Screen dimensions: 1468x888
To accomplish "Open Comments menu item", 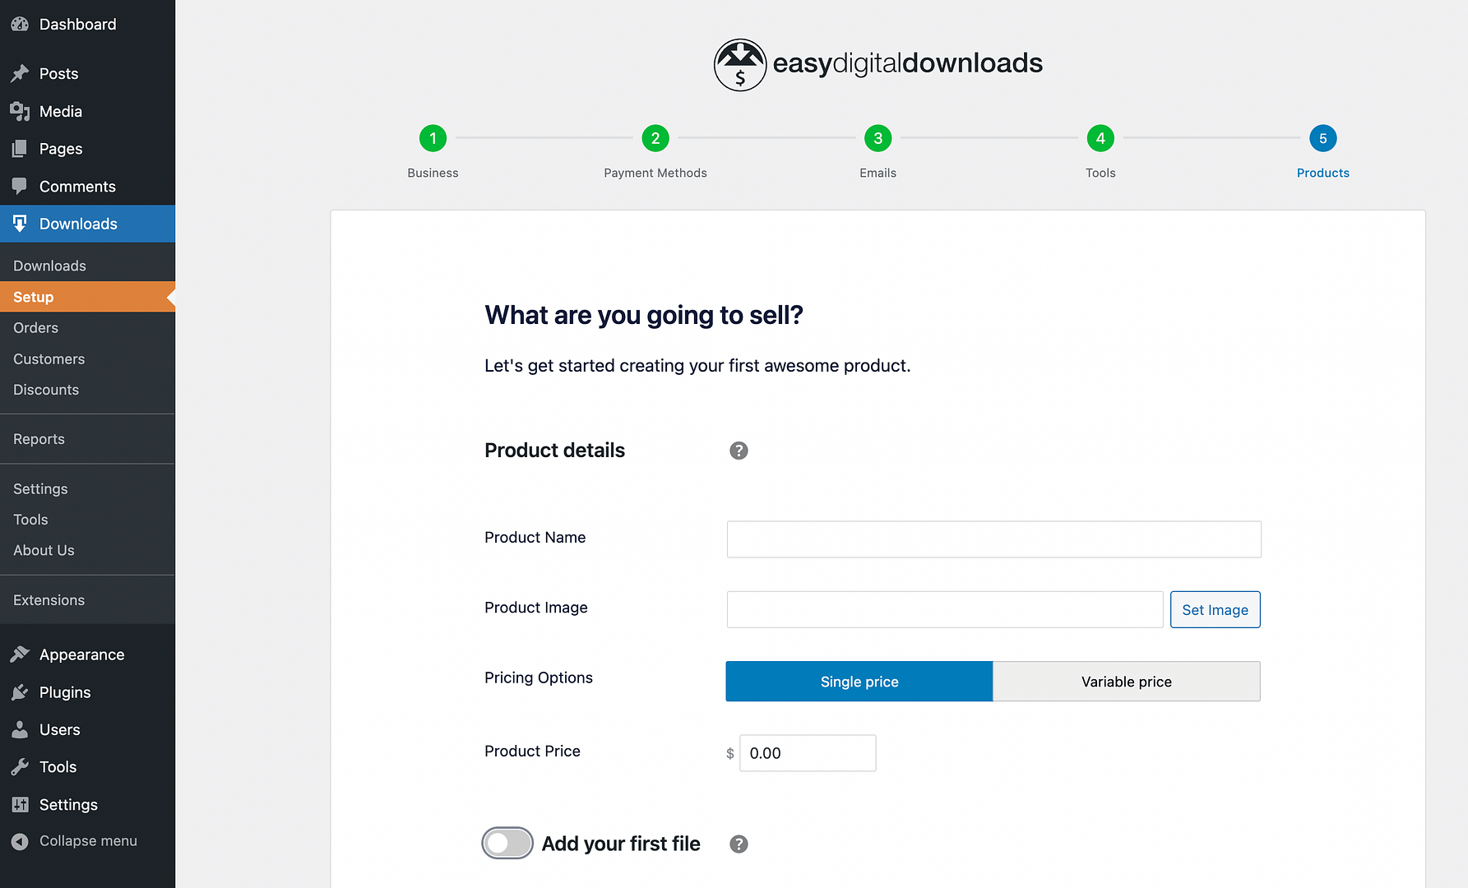I will point(87,187).
